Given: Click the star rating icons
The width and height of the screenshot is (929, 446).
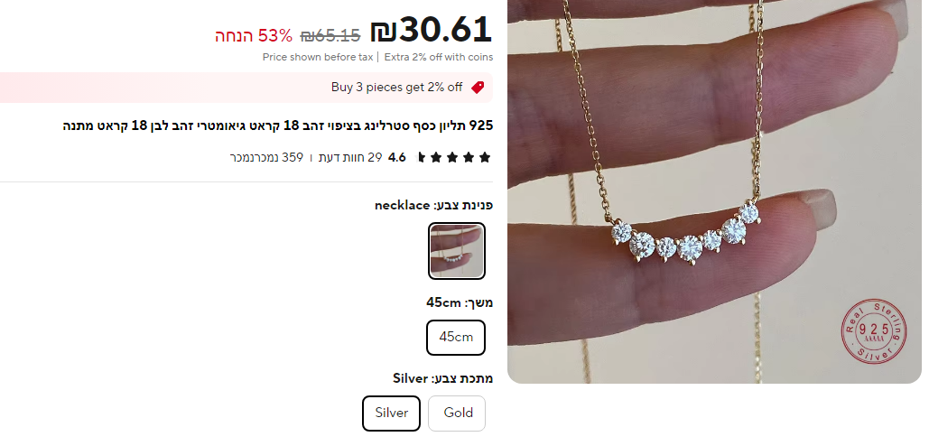Looking at the screenshot, I should 454,158.
